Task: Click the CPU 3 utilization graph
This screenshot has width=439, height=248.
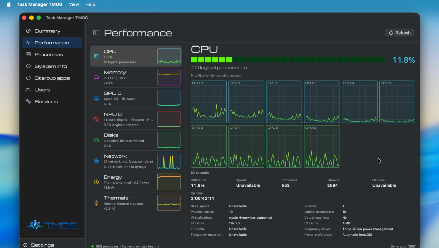Action: coord(322,102)
